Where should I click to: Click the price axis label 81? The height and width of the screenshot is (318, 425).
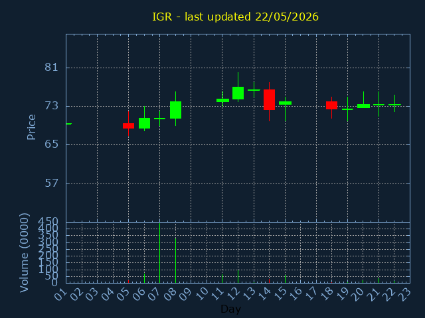[52, 68]
